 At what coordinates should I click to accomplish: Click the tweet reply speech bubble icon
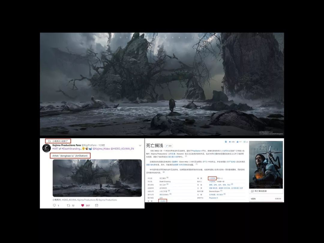coord(54,205)
